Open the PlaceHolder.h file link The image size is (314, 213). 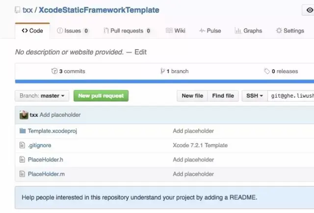[46, 160]
